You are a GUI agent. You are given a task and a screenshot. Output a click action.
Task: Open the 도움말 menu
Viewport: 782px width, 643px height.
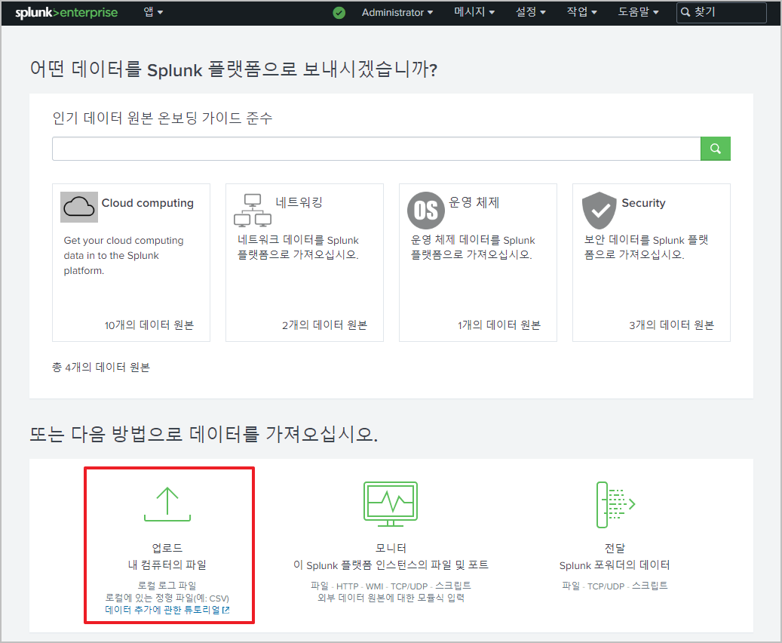click(x=638, y=12)
